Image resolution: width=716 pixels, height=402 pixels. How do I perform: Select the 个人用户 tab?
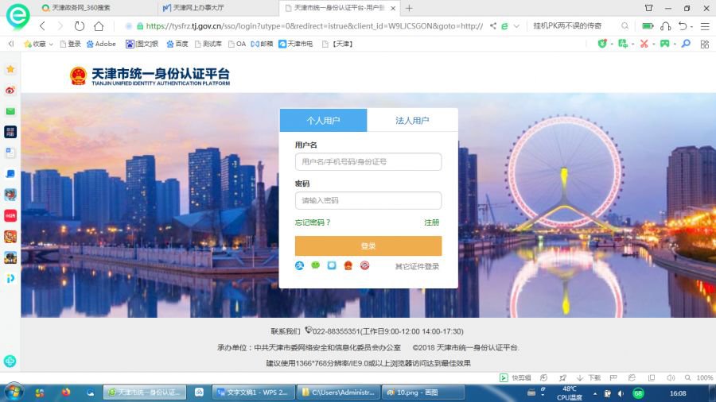[x=323, y=120]
